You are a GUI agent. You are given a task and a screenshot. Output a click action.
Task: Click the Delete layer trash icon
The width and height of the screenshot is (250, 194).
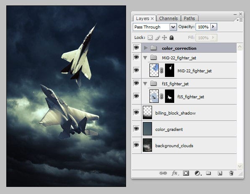pyautogui.click(x=231, y=173)
